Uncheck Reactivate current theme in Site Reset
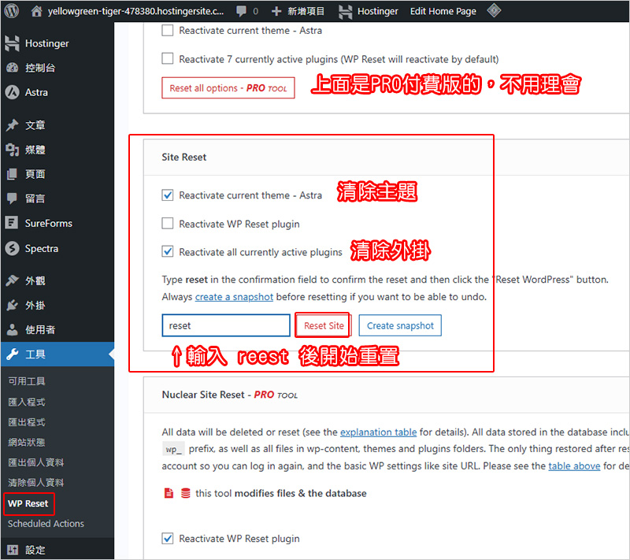 (x=167, y=195)
